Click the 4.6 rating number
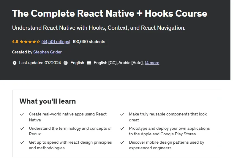 pyautogui.click(x=15, y=42)
